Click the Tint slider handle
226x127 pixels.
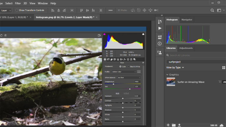[130, 89]
